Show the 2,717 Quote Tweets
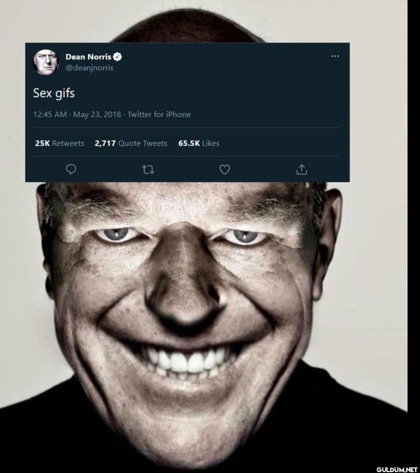This screenshot has height=473, width=420. [131, 143]
